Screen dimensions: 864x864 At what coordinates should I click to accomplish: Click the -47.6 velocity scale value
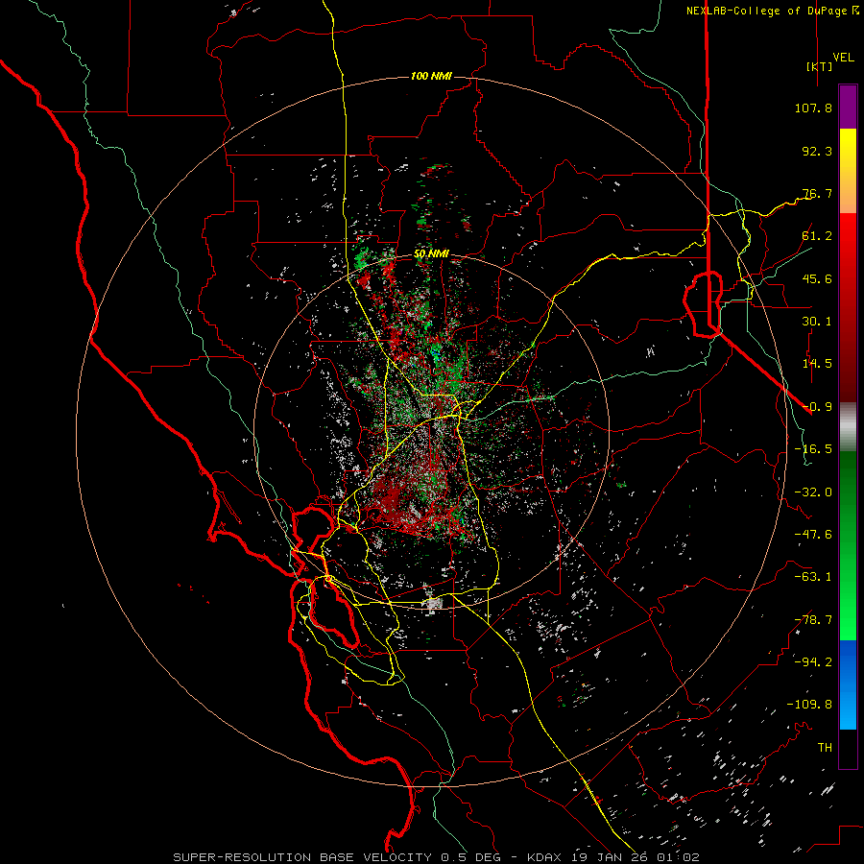click(813, 535)
